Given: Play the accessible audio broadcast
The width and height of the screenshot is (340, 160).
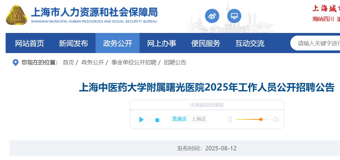Looking at the screenshot, I should coord(141,120).
